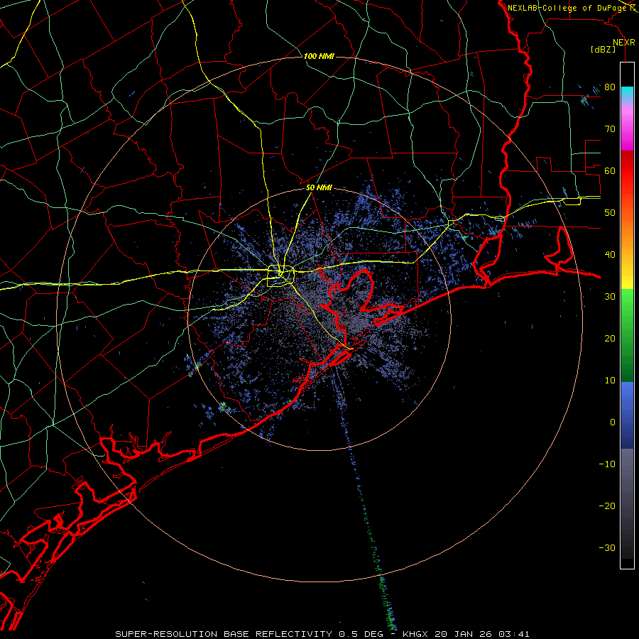Select the 80 value on the dBZ scale
The height and width of the screenshot is (639, 639).
pyautogui.click(x=610, y=87)
